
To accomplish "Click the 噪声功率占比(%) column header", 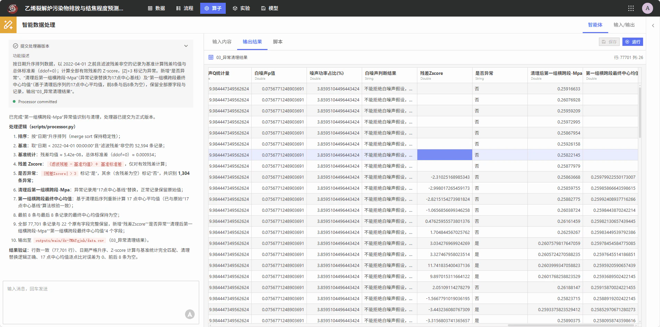I will click(334, 75).
